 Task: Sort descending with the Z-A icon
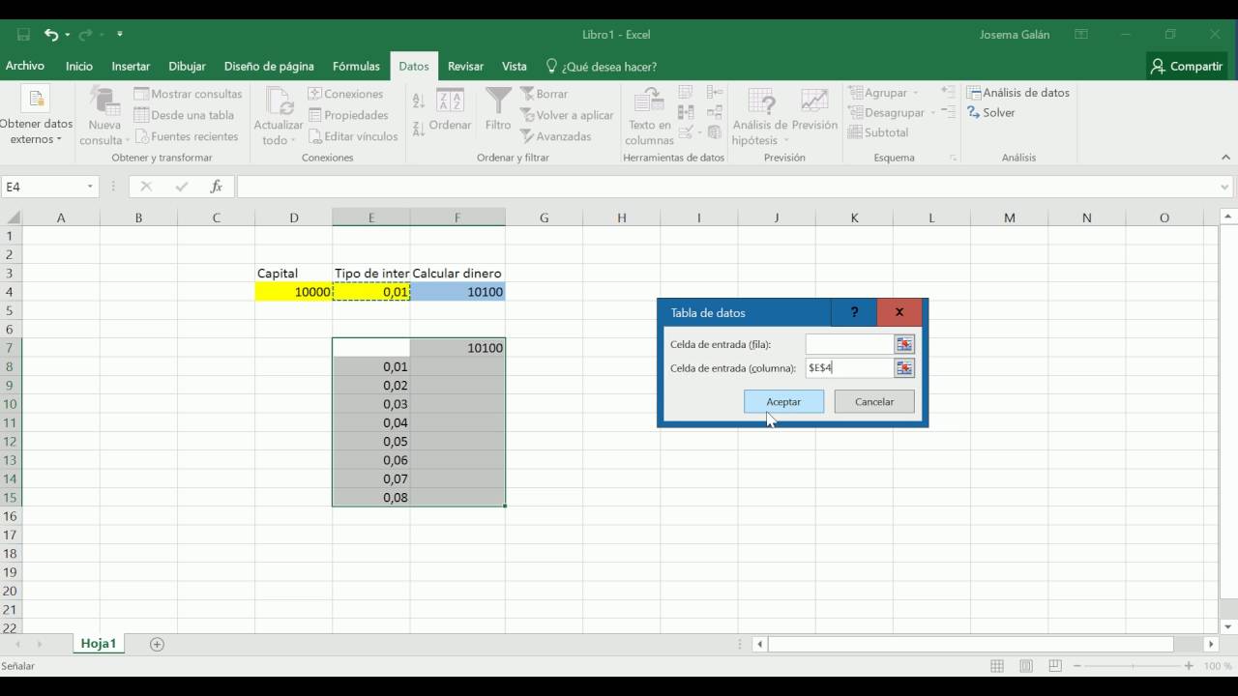(x=419, y=129)
